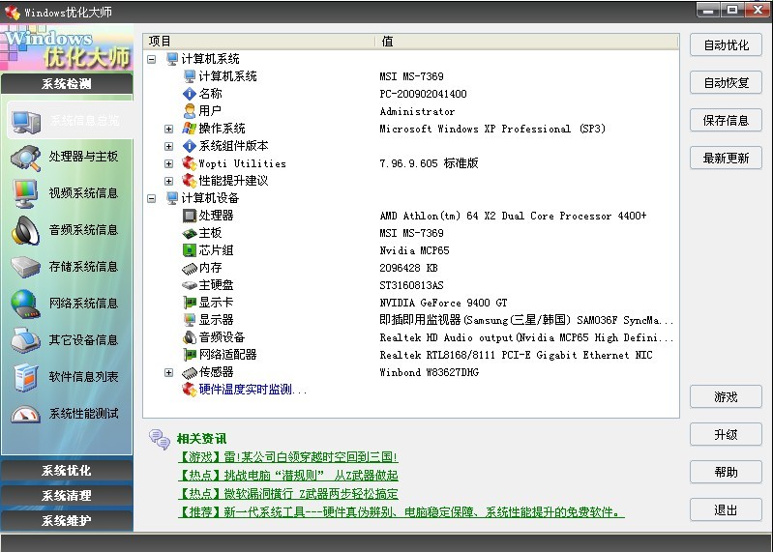The width and height of the screenshot is (773, 552).
Task: Click the 相关资讯 chat bubble icon
Action: click(160, 439)
